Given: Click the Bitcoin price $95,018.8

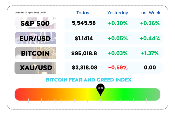Looking at the screenshot, I should coord(84,53).
